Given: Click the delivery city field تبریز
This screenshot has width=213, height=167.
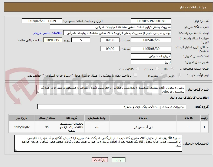Looking at the screenshot, I should 151,62.
